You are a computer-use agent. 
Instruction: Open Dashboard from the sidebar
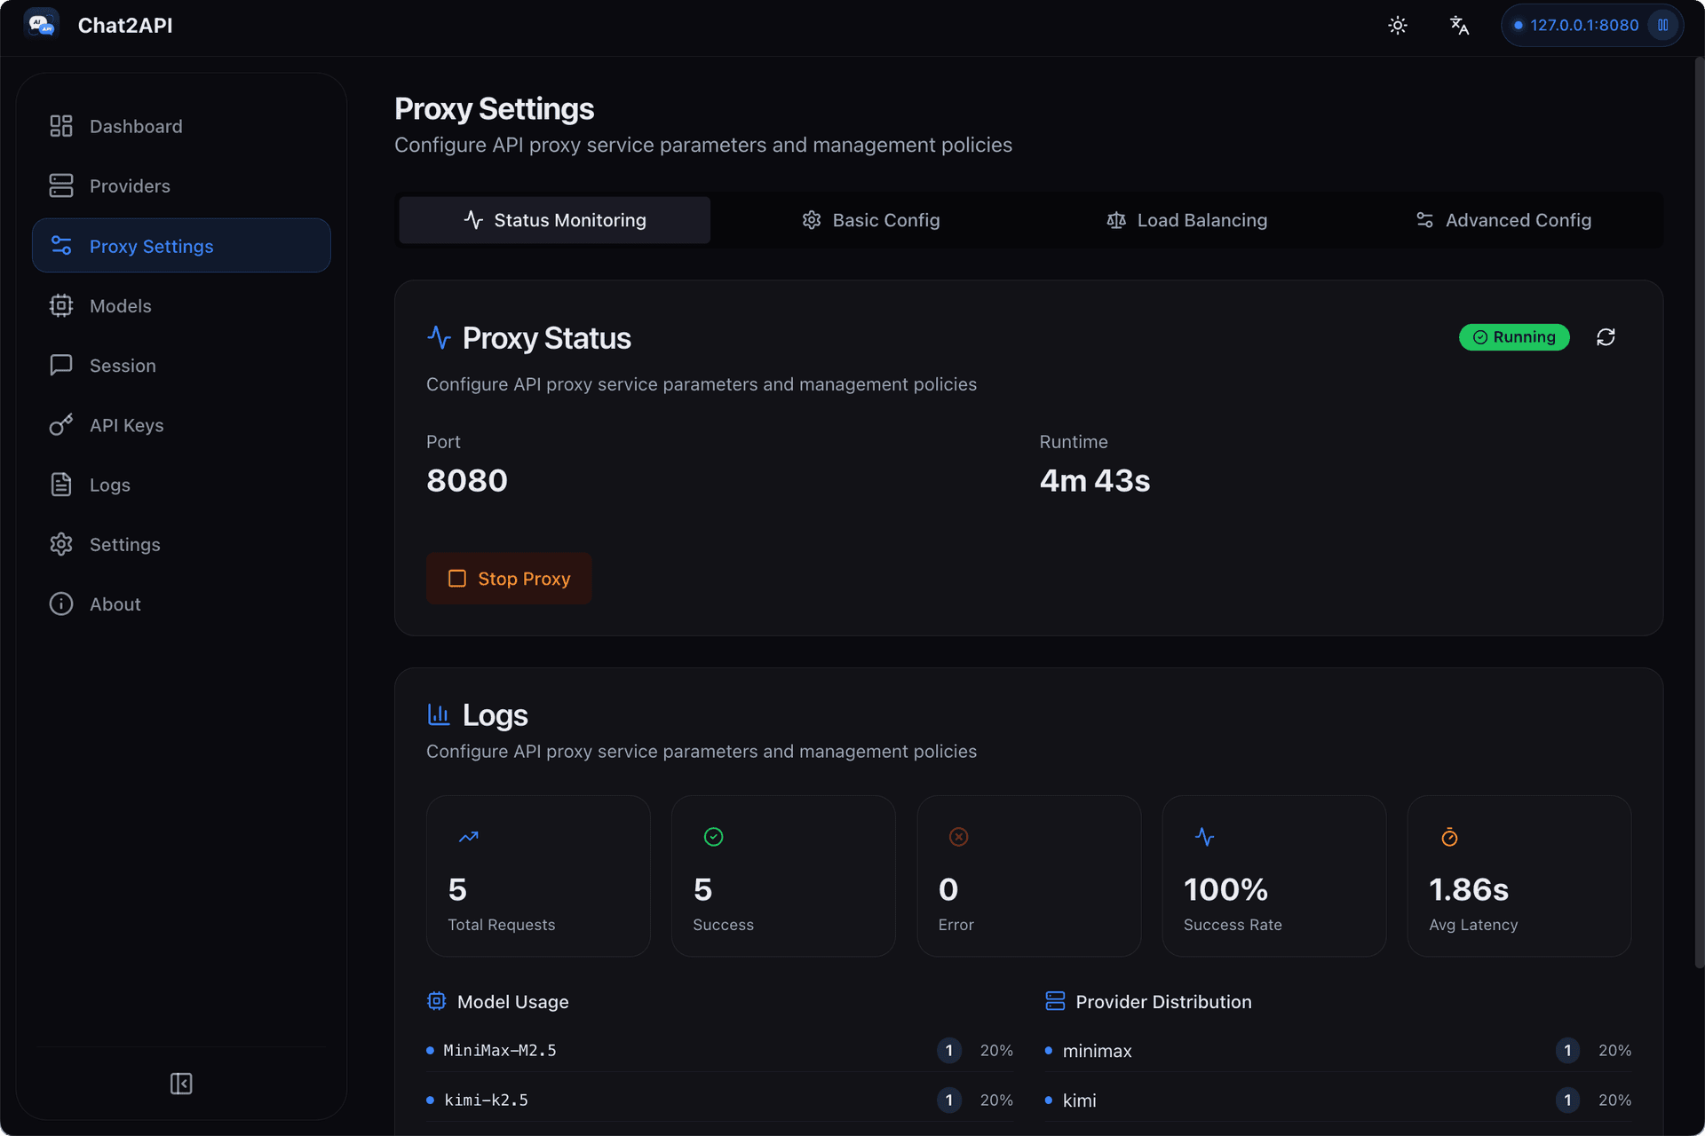[181, 126]
